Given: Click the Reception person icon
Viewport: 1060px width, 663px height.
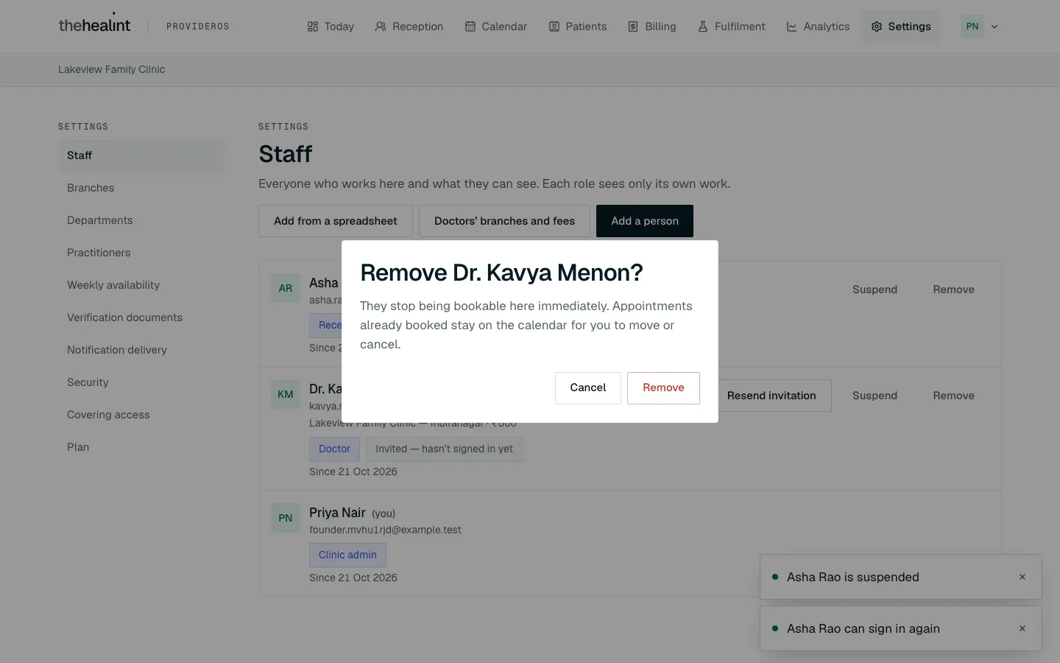Looking at the screenshot, I should click(x=381, y=27).
